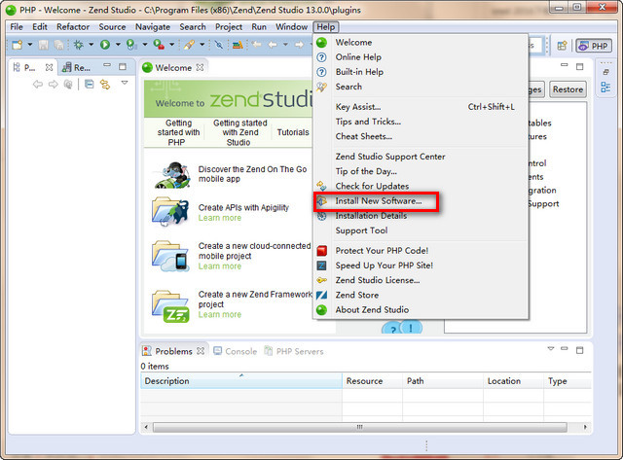Screen dimensions: 623x460
Task: Click the New file toolbar icon
Action: point(18,45)
